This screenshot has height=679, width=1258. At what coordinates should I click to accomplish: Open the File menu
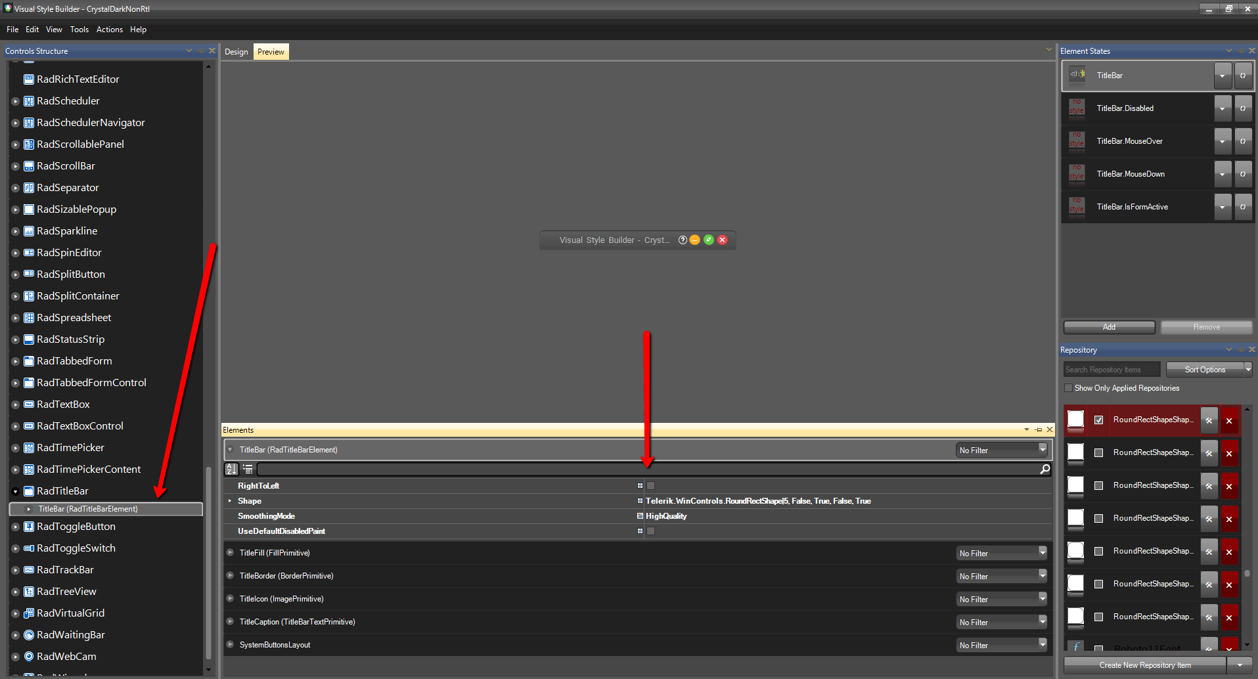click(12, 30)
